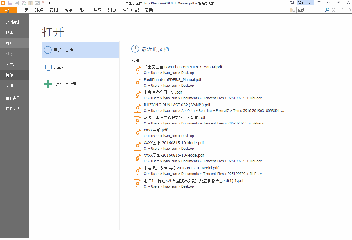
Task: Click PDF icon of 平潭标志改造图纸 file
Action: pos(137,171)
